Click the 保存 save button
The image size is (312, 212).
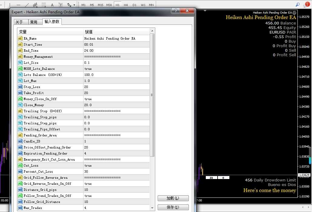point(173,207)
